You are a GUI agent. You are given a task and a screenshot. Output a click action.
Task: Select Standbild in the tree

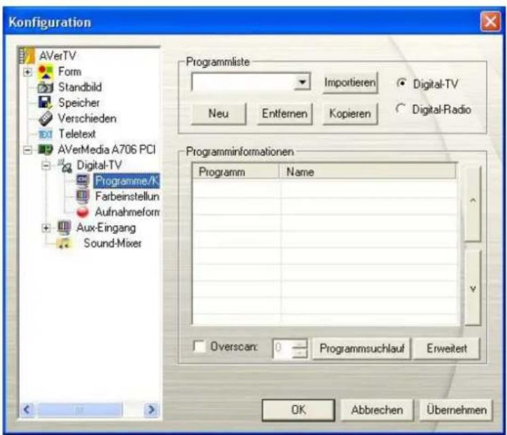(x=80, y=87)
